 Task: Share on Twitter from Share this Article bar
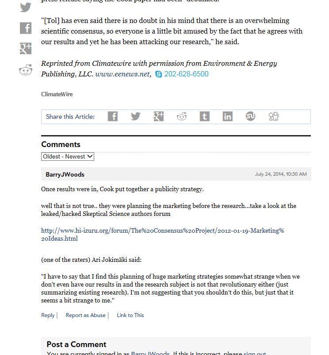pos(136,117)
